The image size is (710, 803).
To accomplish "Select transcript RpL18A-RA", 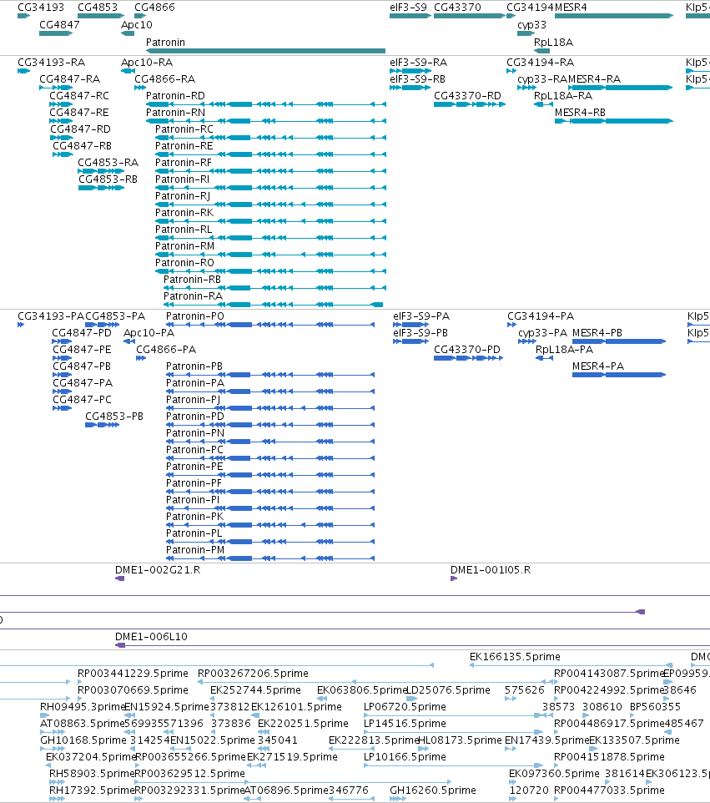I will click(x=543, y=104).
